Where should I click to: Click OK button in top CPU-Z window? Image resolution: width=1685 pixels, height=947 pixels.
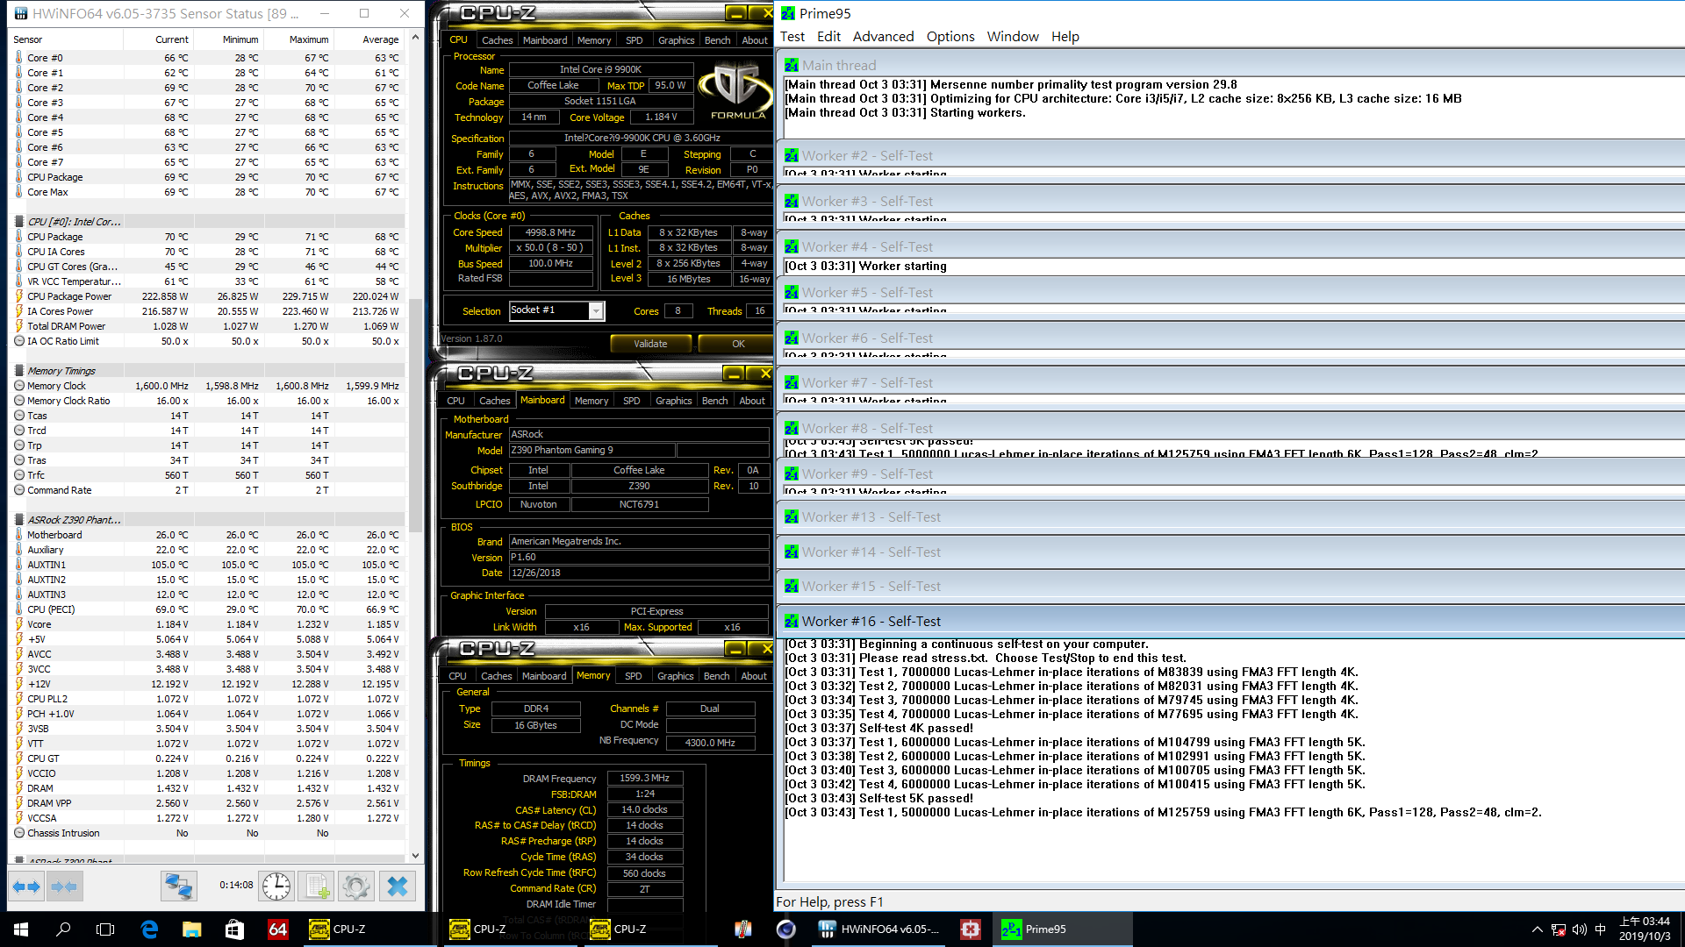point(737,344)
